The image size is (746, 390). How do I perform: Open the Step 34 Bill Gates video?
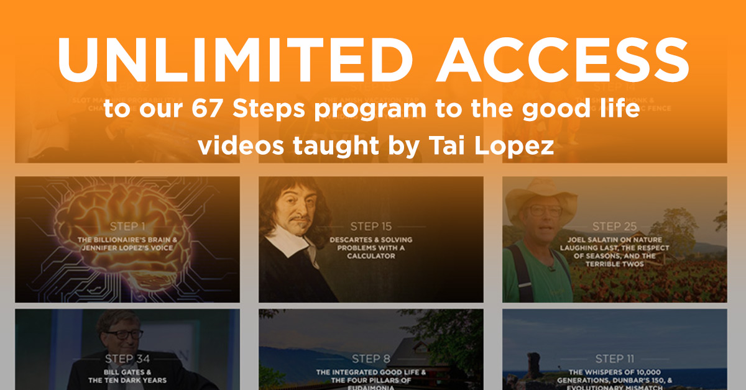coord(127,349)
